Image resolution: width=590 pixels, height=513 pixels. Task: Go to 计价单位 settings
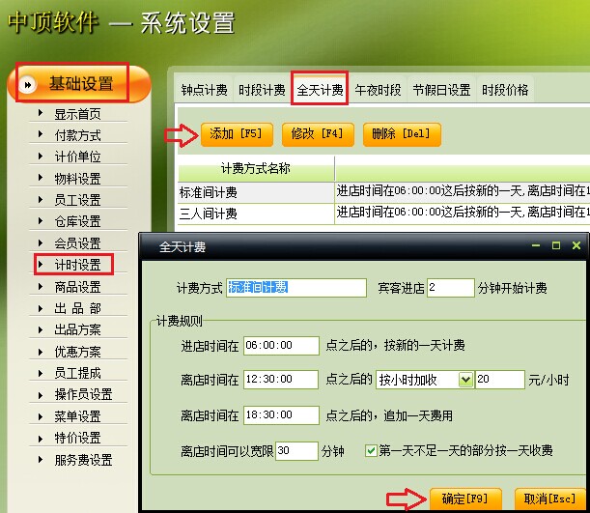point(77,157)
